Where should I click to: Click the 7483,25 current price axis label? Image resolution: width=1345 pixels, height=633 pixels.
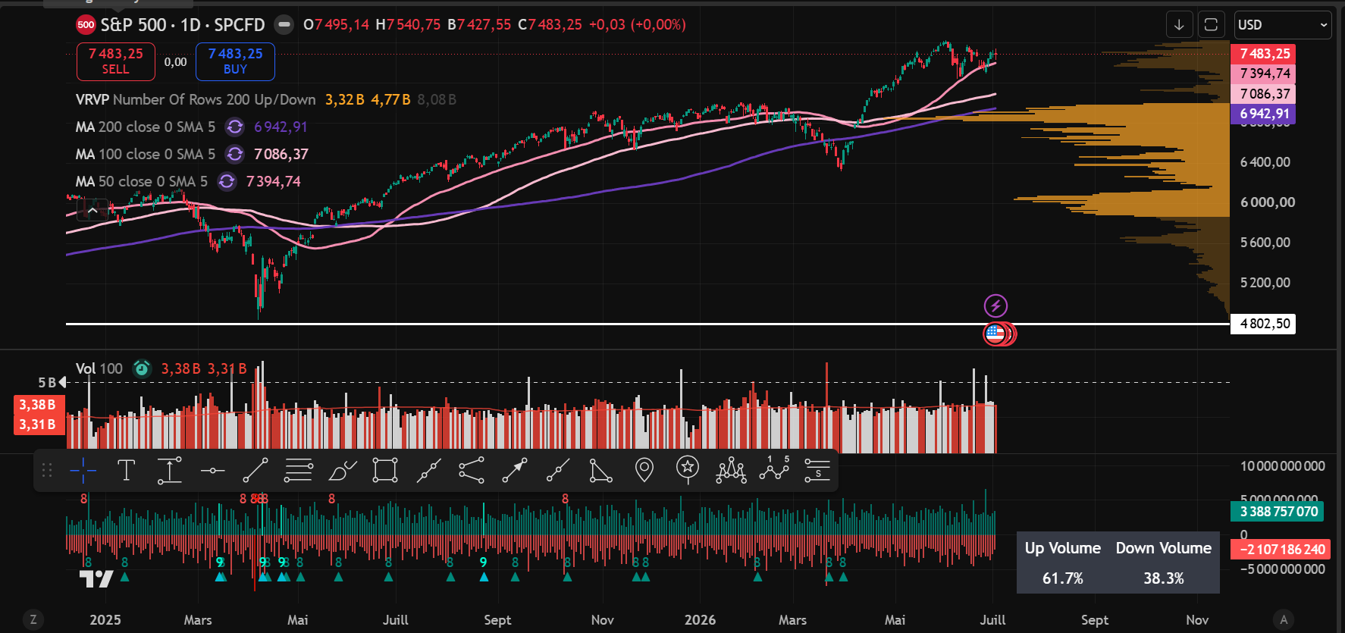pyautogui.click(x=1263, y=54)
